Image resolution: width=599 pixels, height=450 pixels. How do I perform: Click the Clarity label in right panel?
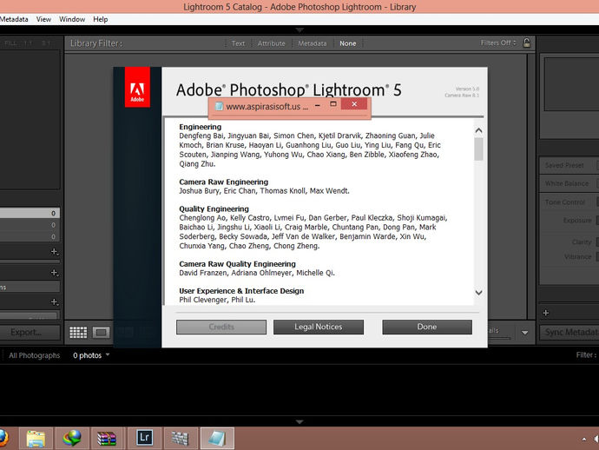coord(582,242)
